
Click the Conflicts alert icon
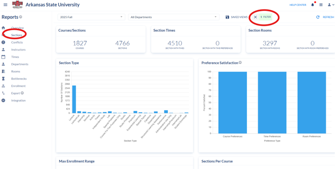click(3, 42)
